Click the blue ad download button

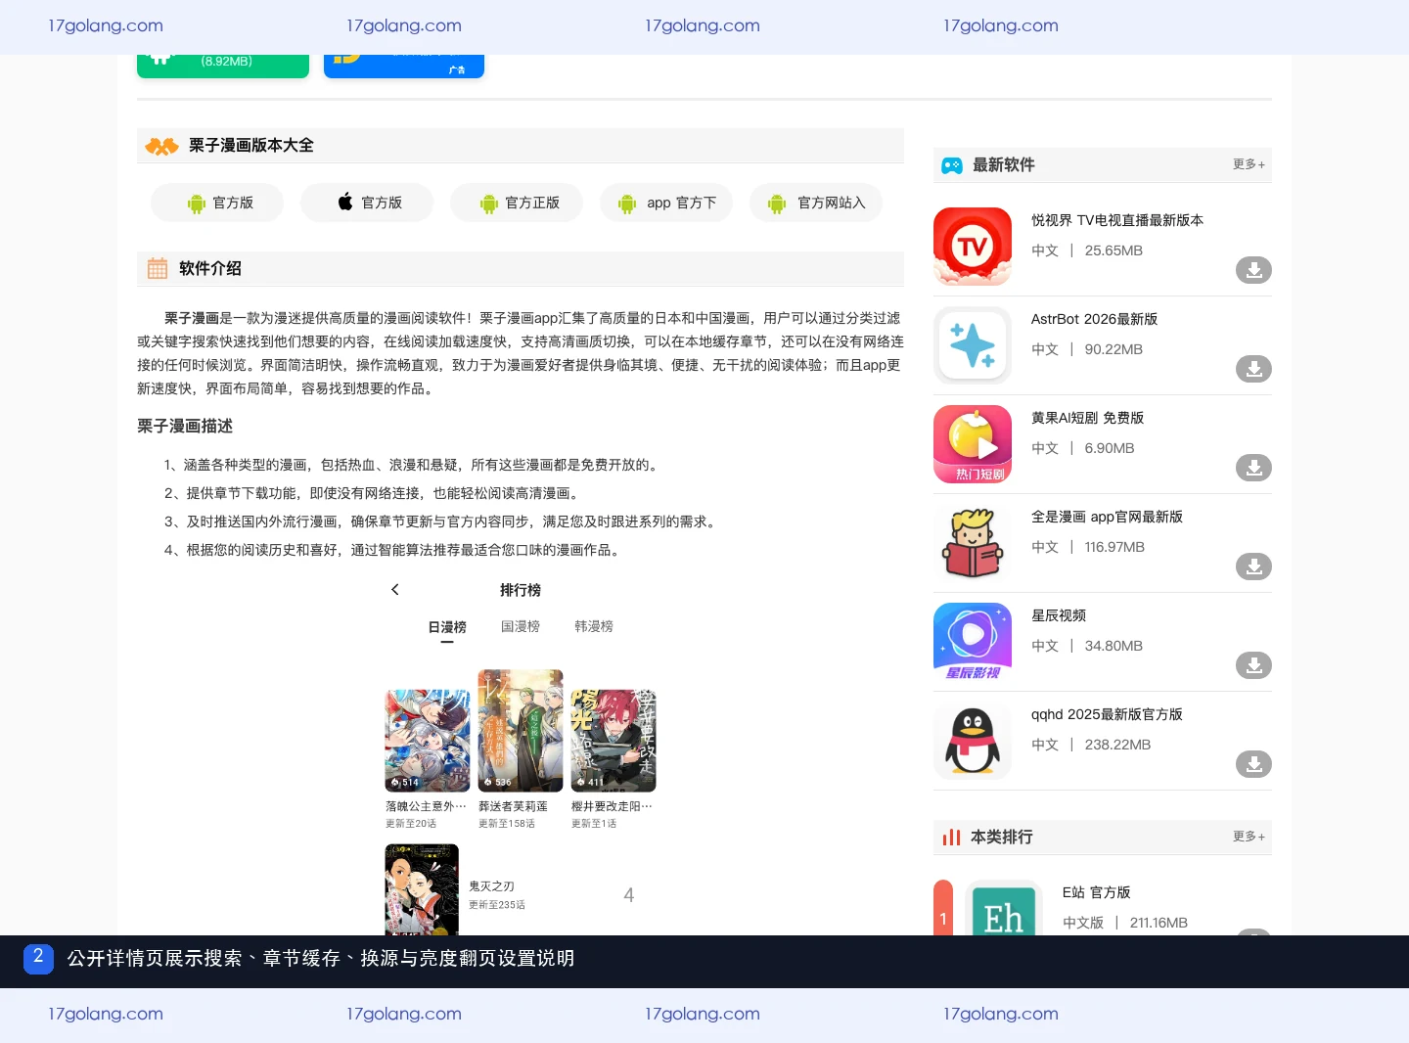[404, 66]
